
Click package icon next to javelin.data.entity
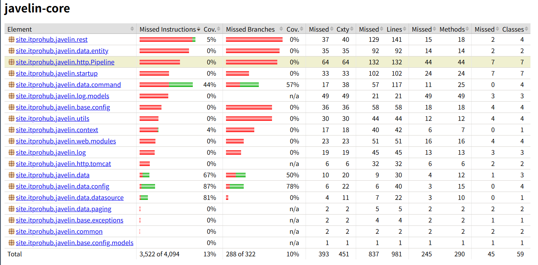click(11, 51)
